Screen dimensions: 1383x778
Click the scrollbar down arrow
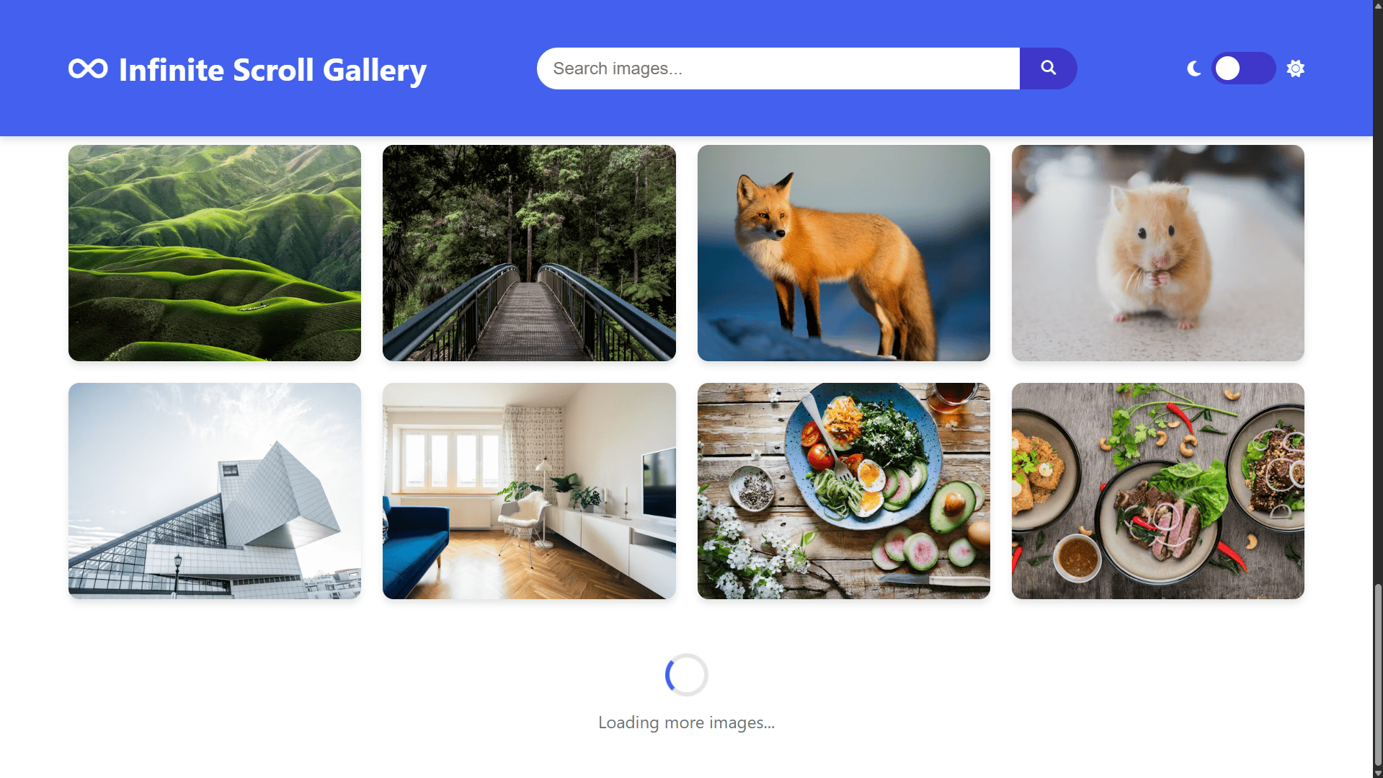1378,773
